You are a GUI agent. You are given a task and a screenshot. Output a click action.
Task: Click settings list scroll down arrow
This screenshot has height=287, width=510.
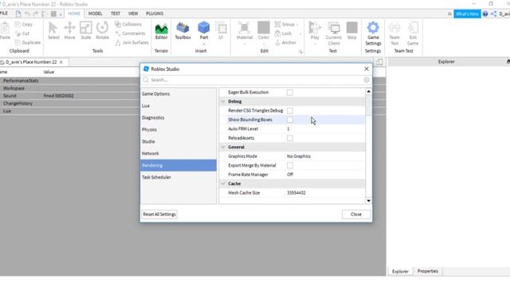click(x=368, y=201)
